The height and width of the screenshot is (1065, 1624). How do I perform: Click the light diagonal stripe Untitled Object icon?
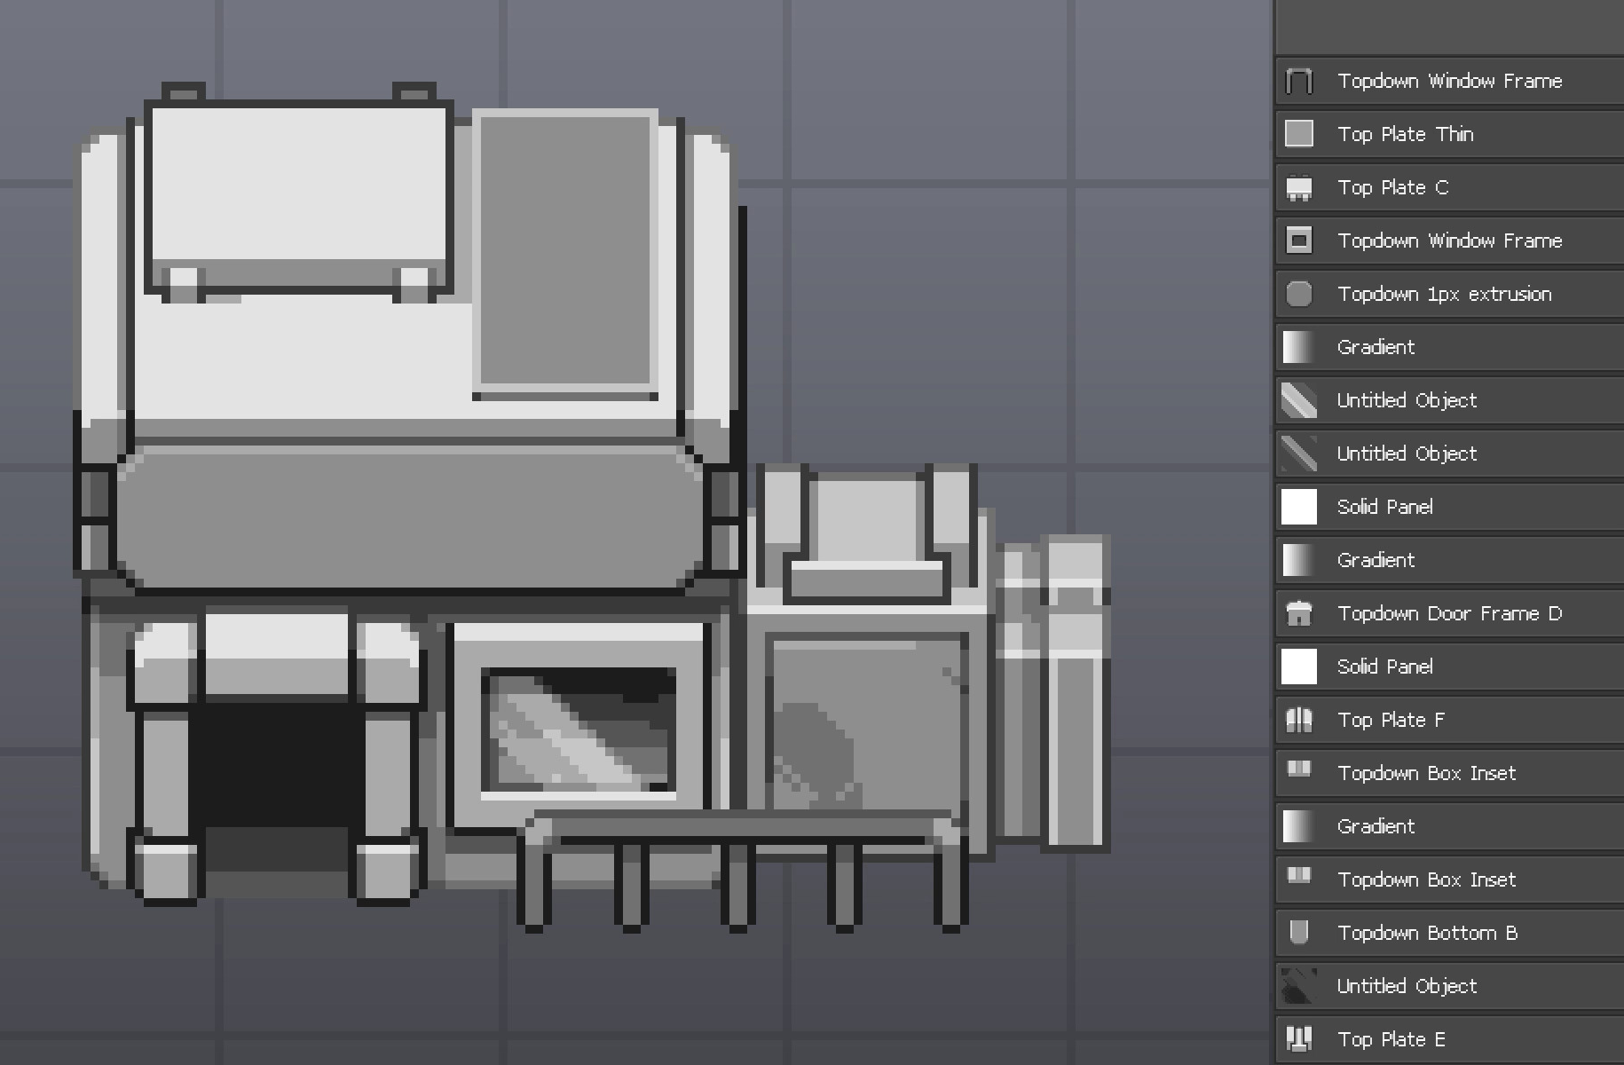point(1299,400)
